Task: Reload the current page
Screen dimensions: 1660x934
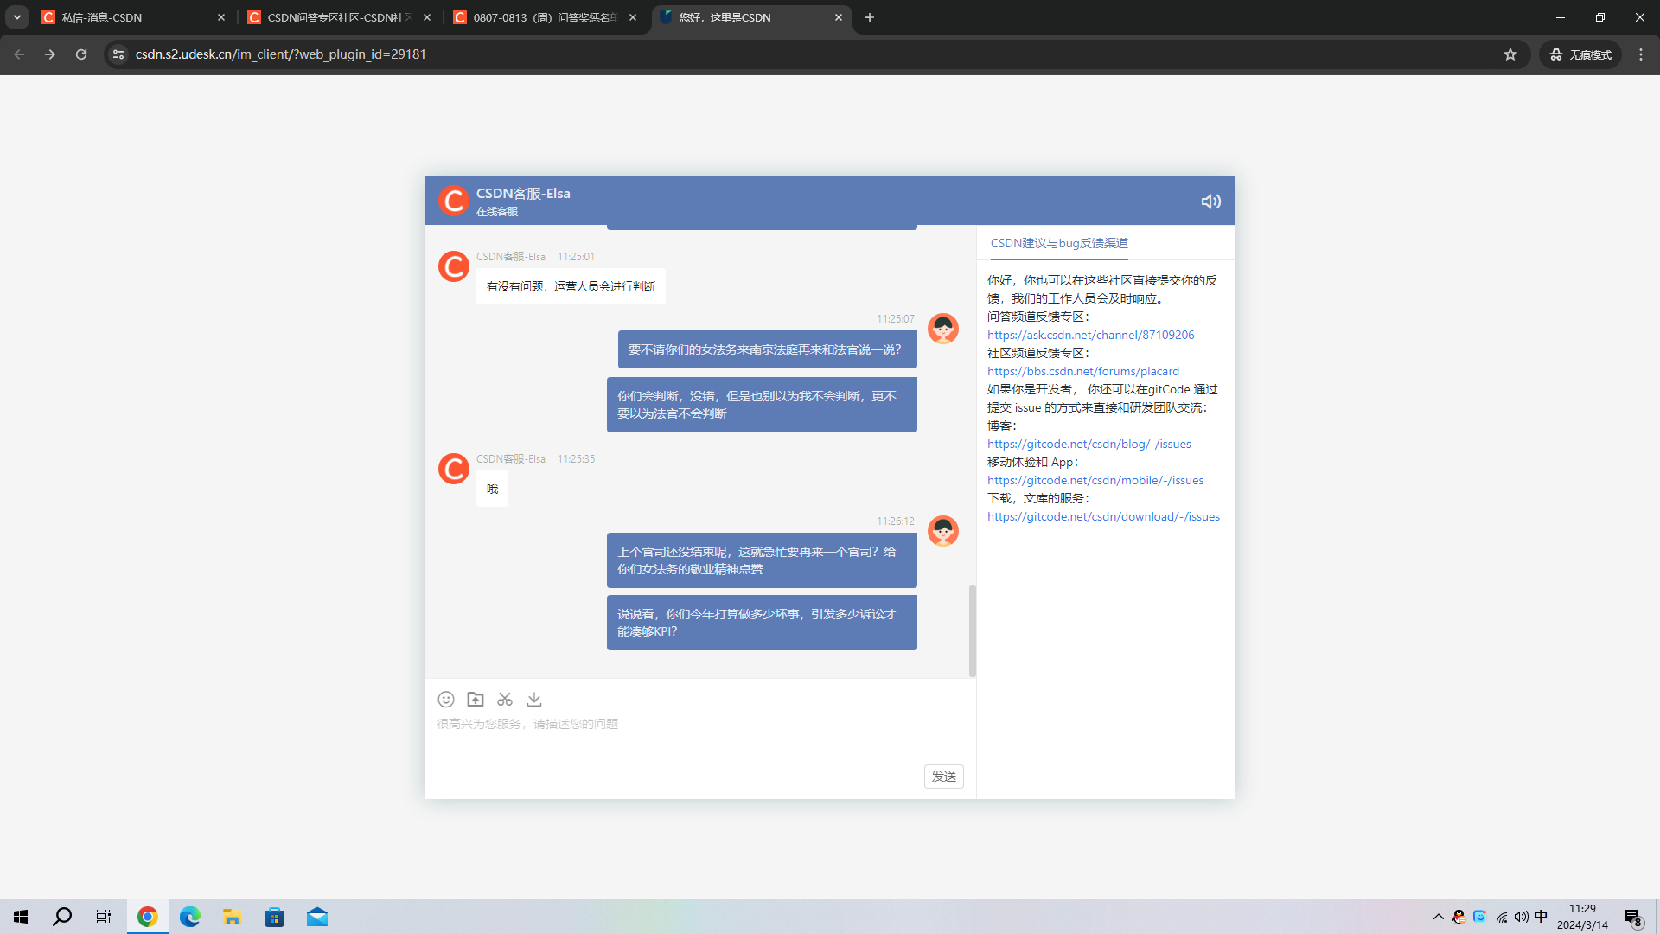Action: click(80, 54)
